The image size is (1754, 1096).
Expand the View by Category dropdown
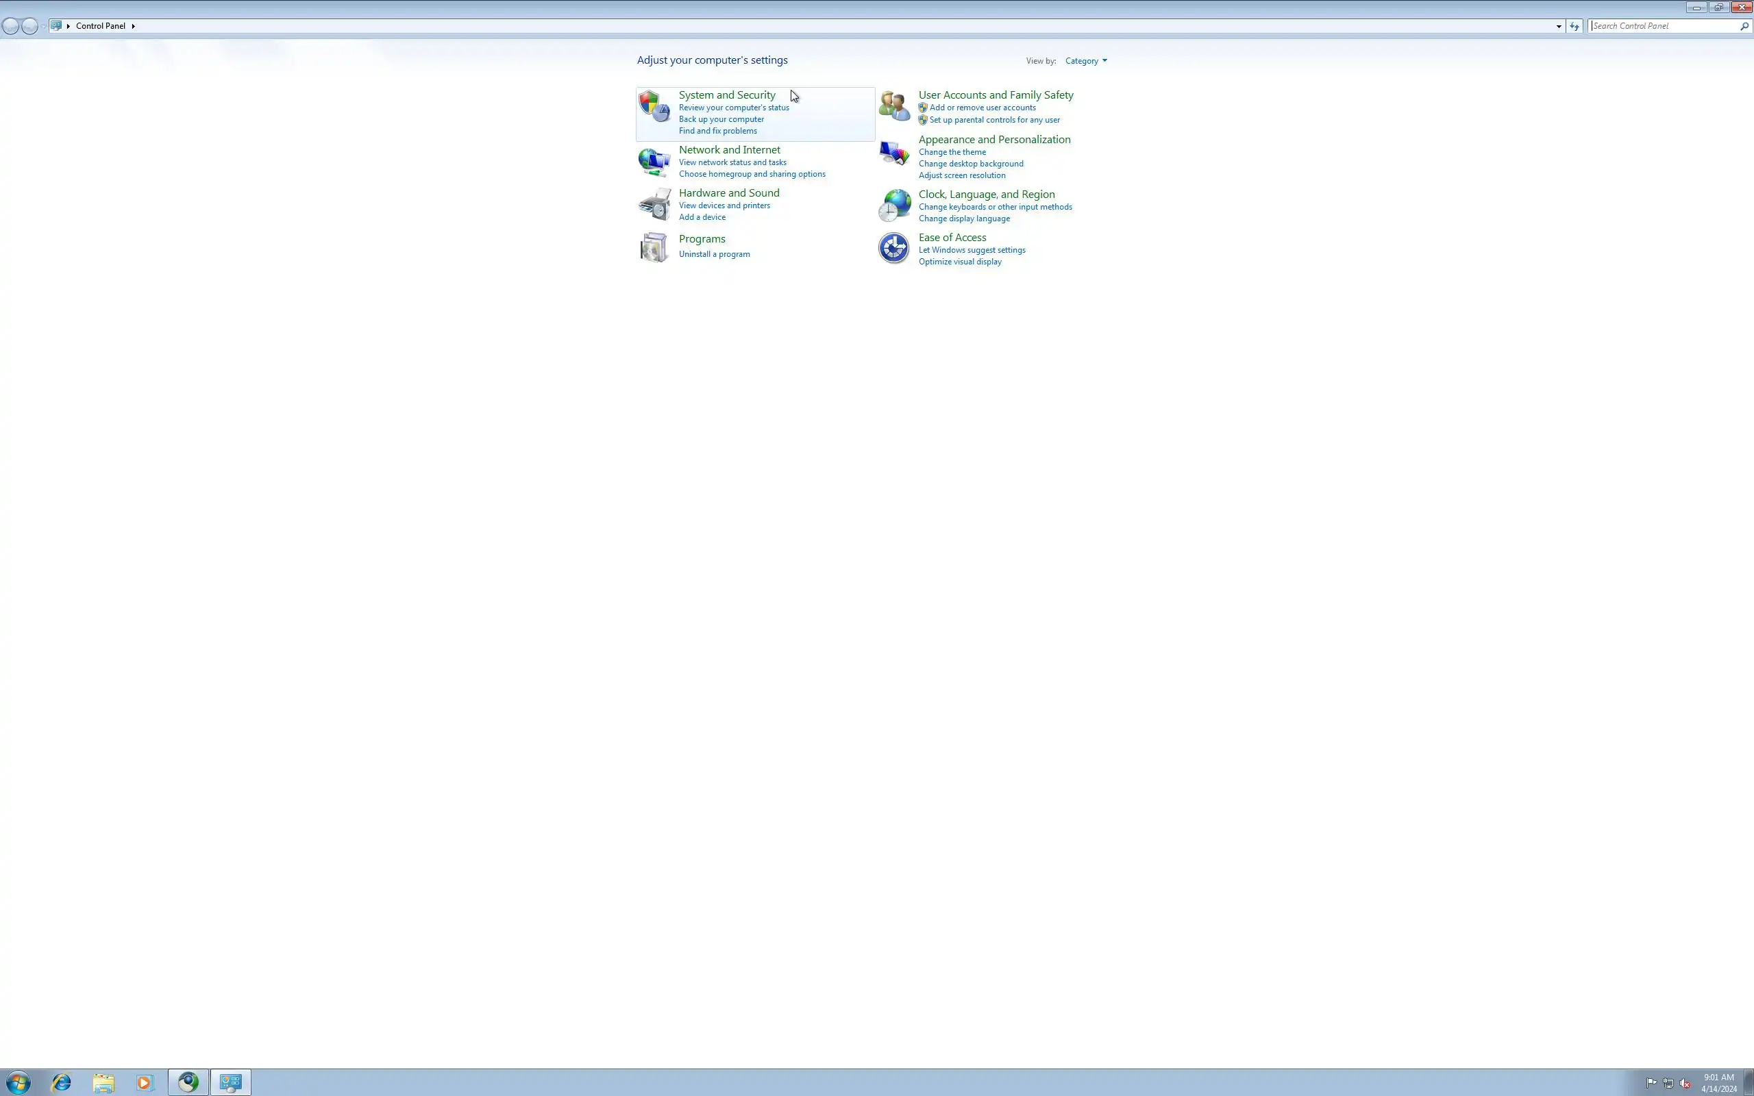(x=1086, y=61)
